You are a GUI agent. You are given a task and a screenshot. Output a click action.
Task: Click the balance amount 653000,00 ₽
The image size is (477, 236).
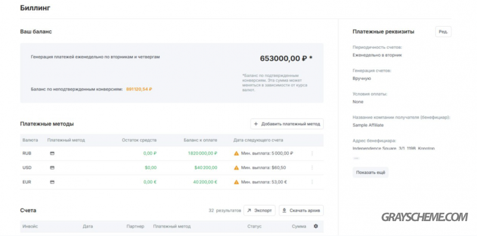point(286,58)
